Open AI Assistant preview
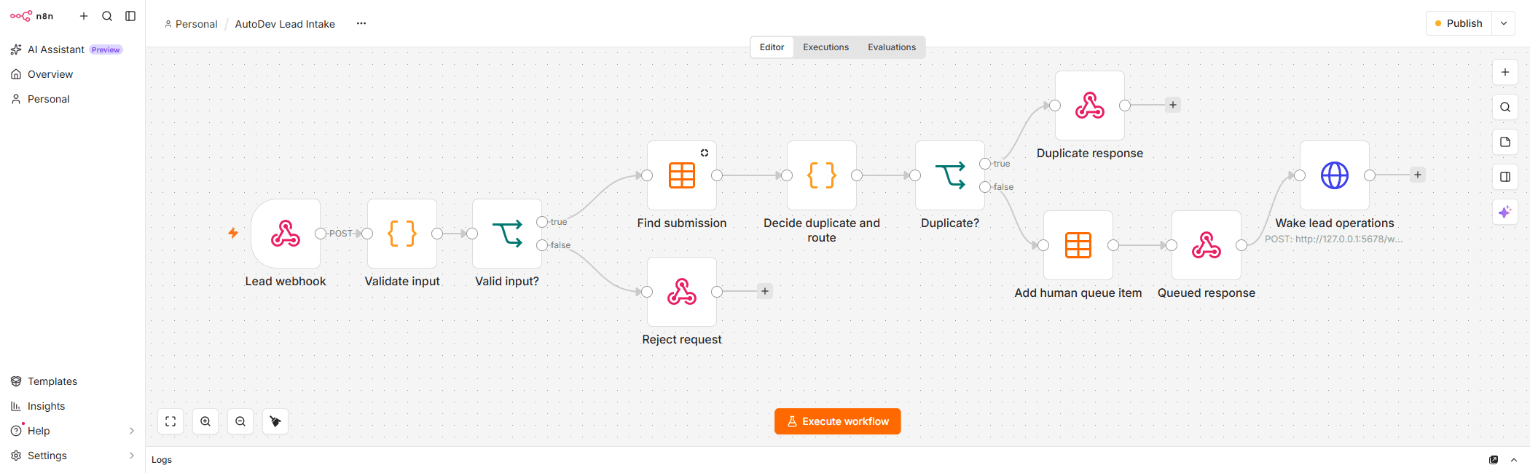This screenshot has width=1530, height=473. point(66,49)
